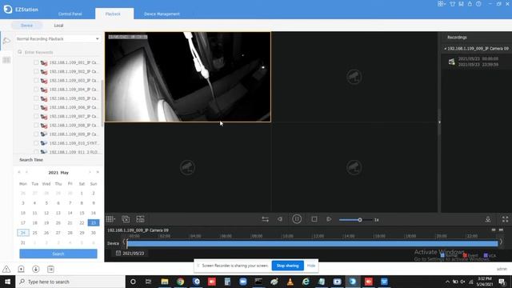Select the playing camera video pane
This screenshot has height=288, width=512.
(188, 77)
